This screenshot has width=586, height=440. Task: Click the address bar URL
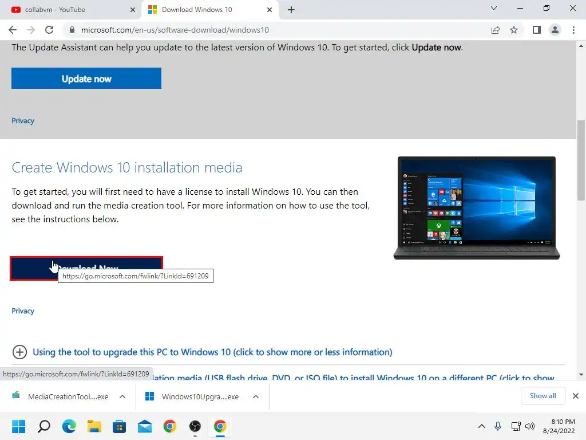pos(175,30)
